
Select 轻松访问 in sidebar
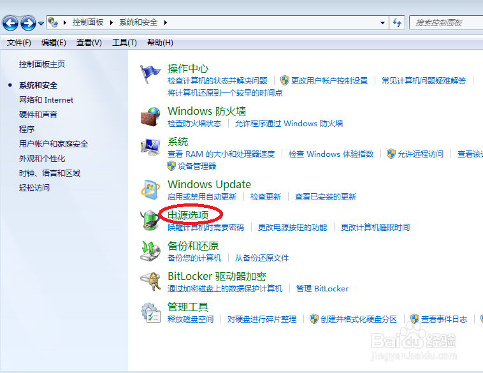click(34, 187)
